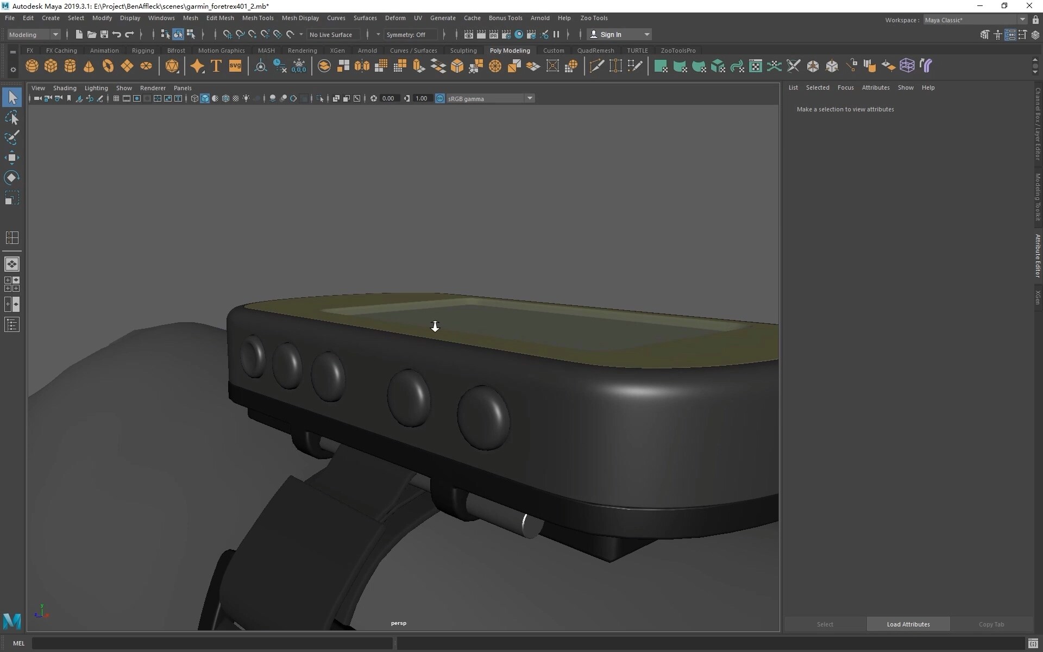Open the sRGB gamma dropdown in the viewport
Viewport: 1043px width, 652px height.
click(x=530, y=98)
